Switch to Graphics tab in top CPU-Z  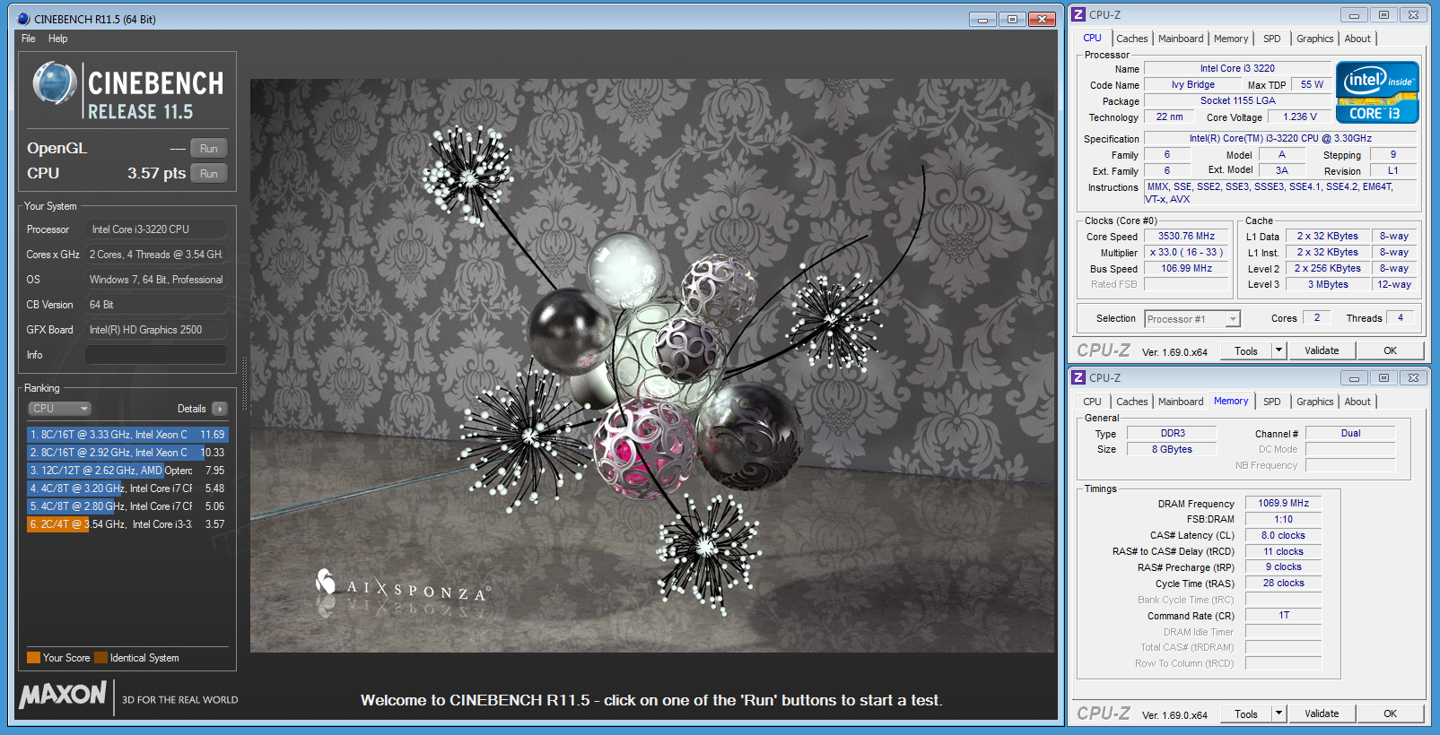click(x=1314, y=39)
